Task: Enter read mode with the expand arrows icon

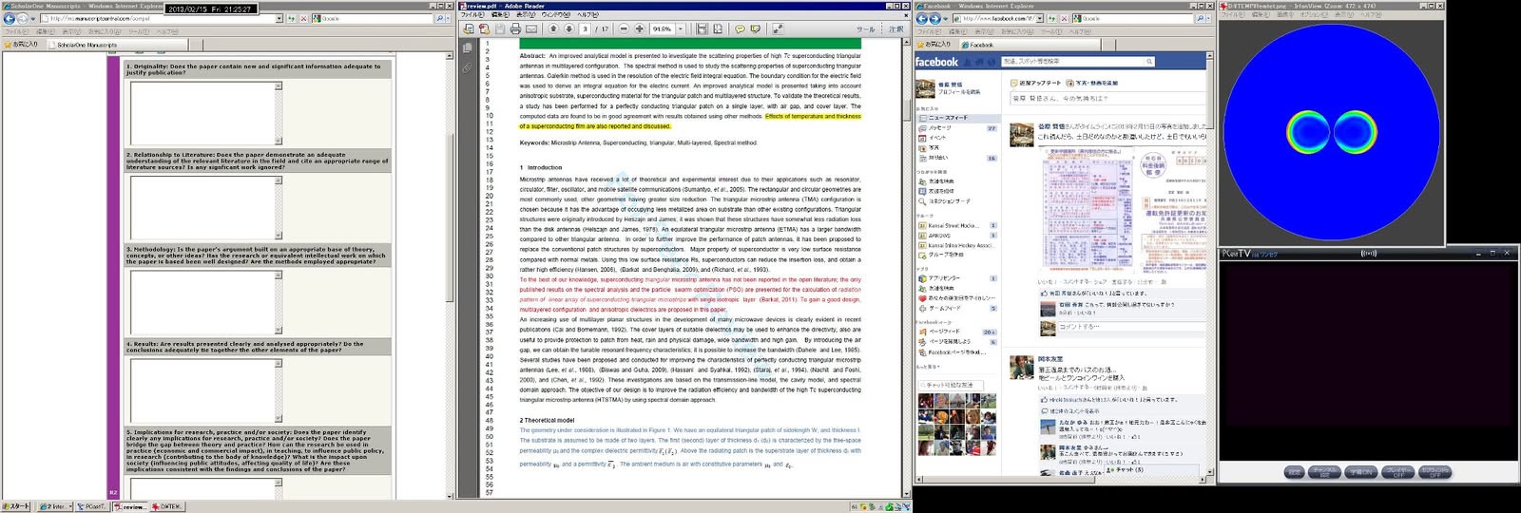Action: tap(778, 29)
